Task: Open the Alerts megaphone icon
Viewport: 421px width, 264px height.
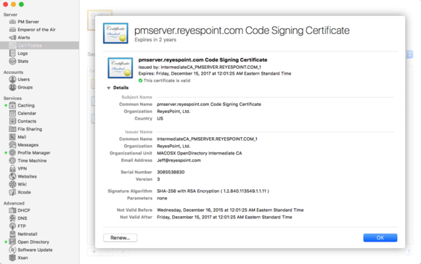Action: pos(12,38)
